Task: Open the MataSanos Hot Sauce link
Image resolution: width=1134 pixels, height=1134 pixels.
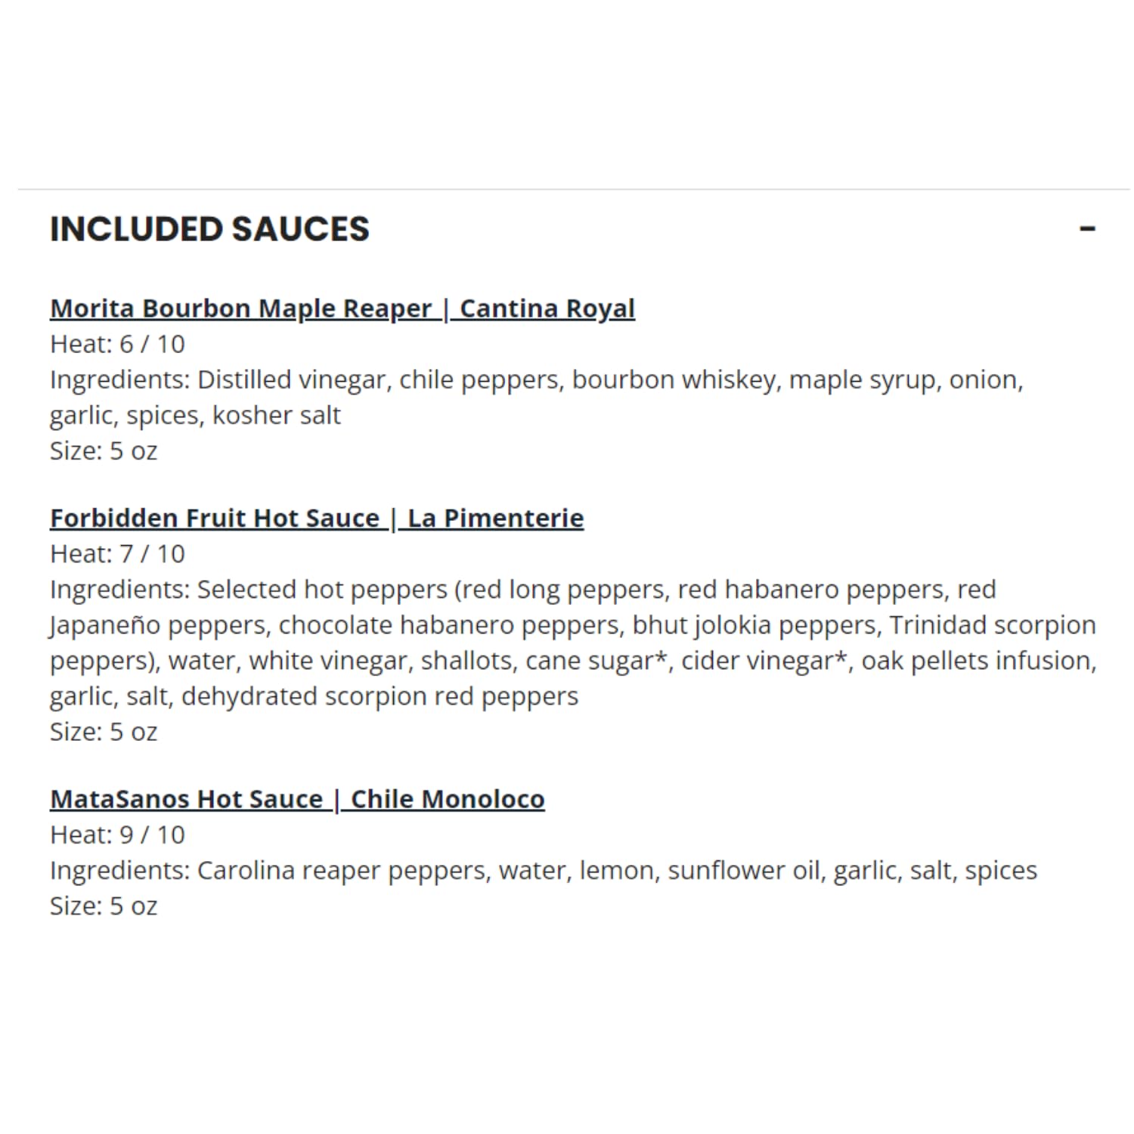Action: [186, 799]
